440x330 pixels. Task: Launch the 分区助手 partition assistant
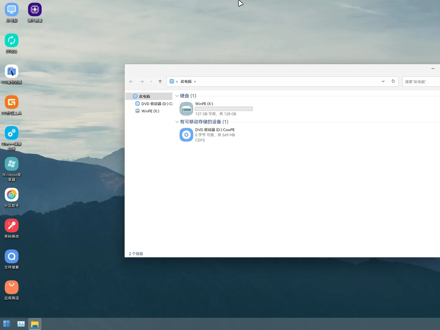click(x=11, y=196)
